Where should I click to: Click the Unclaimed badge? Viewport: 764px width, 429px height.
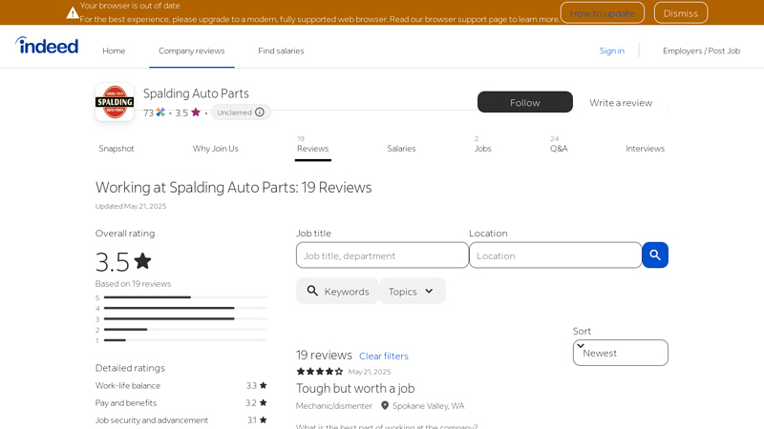click(x=241, y=112)
